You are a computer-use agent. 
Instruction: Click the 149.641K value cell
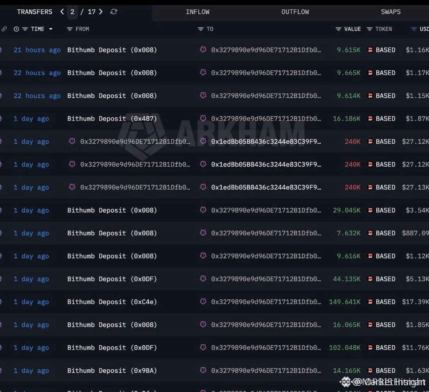tap(345, 302)
